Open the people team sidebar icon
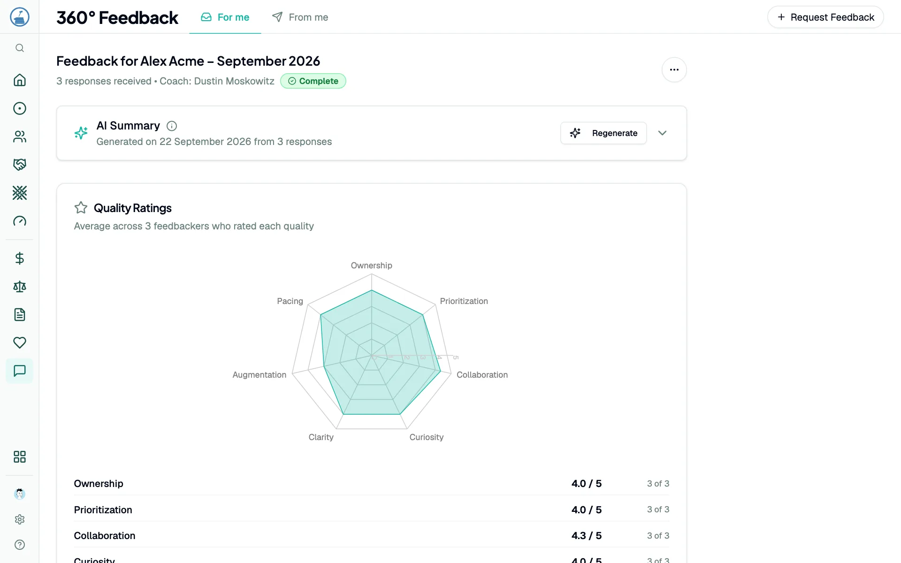This screenshot has width=901, height=563. (x=20, y=137)
